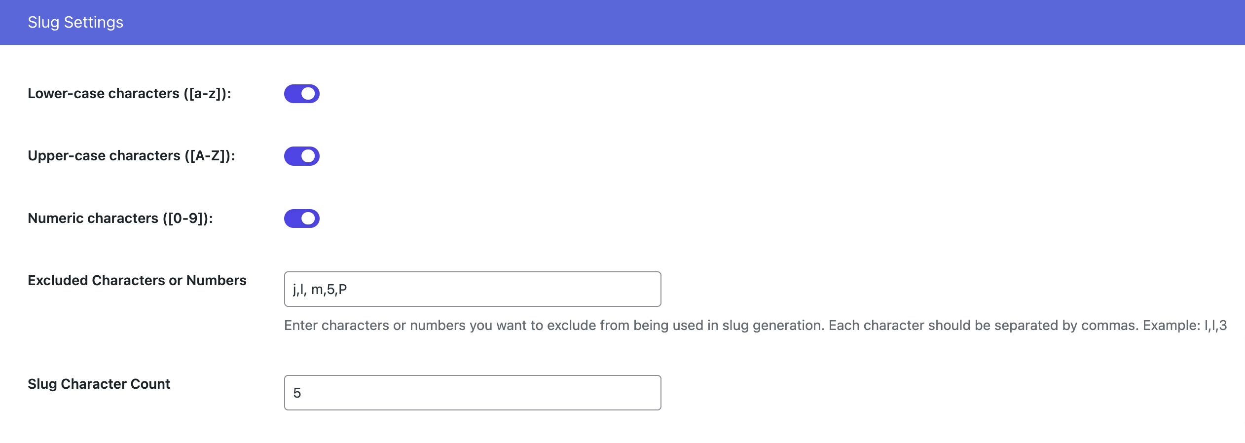This screenshot has height=443, width=1245.
Task: Click the empty right end of excluded characters input
Action: point(617,289)
